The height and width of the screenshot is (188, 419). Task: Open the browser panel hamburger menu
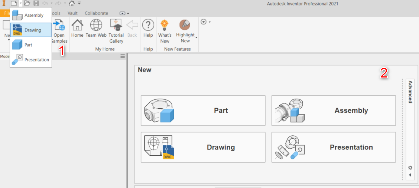pyautogui.click(x=122, y=56)
